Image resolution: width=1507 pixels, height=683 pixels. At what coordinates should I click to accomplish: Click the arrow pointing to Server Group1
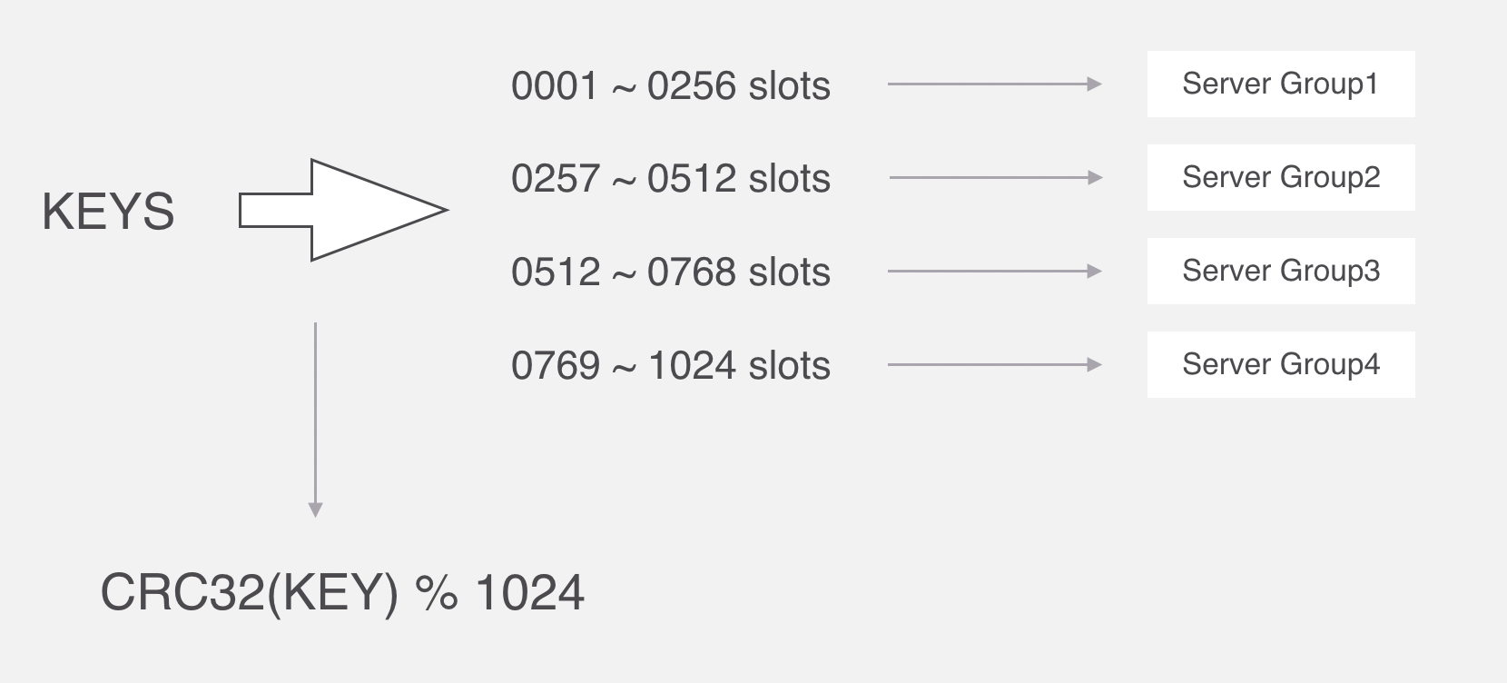pos(994,84)
